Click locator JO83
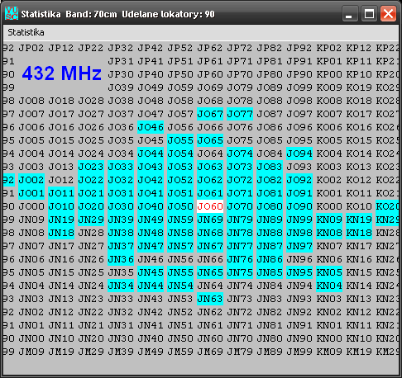402x378 pixels. (270, 167)
